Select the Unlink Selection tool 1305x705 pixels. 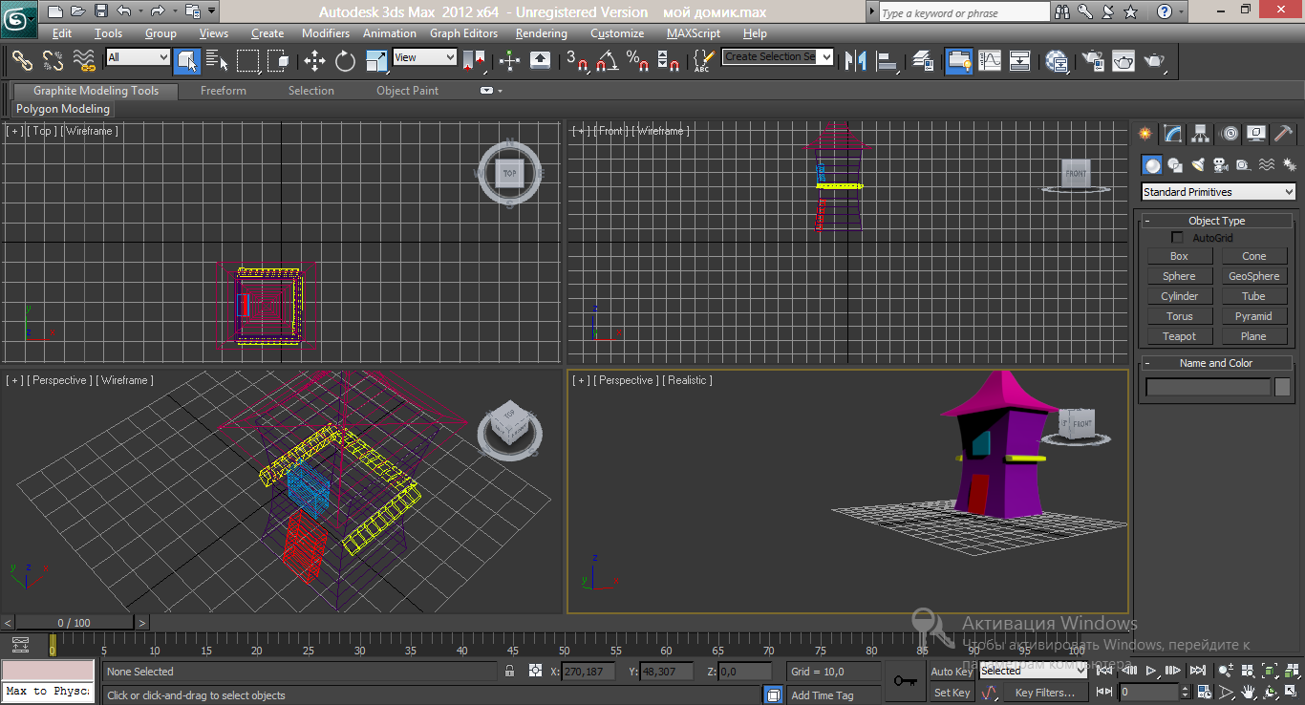tap(53, 61)
